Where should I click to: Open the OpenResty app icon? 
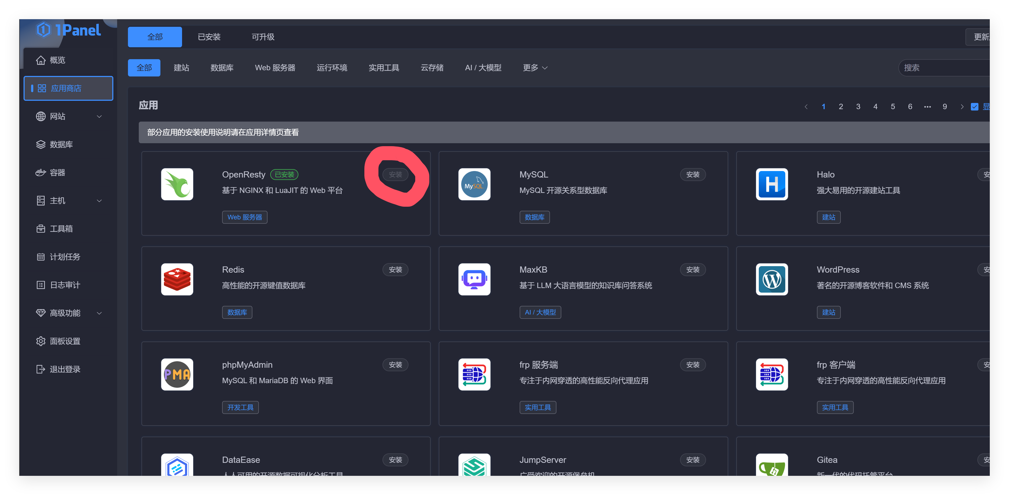[177, 184]
